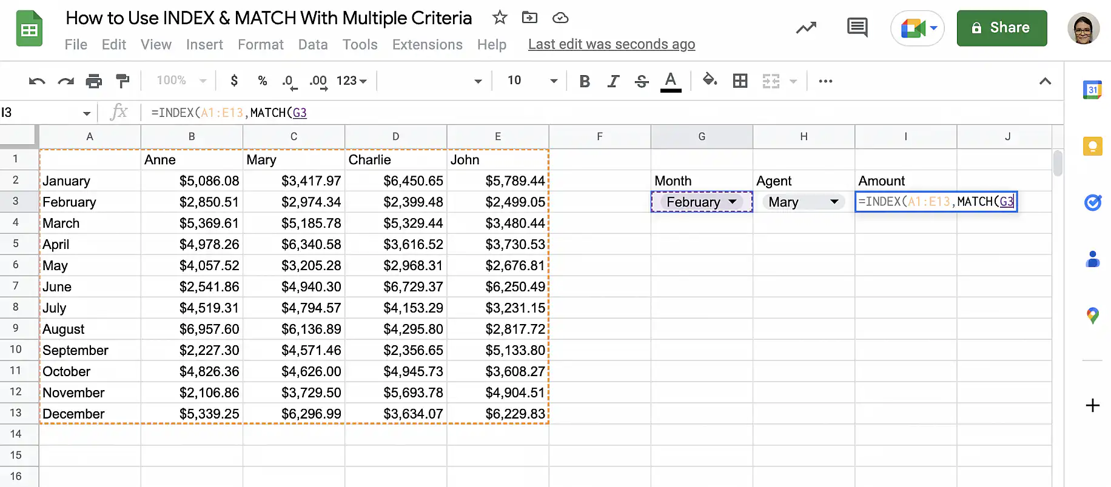Expand merge cells options arrow
1111x487 pixels.
[x=793, y=81]
